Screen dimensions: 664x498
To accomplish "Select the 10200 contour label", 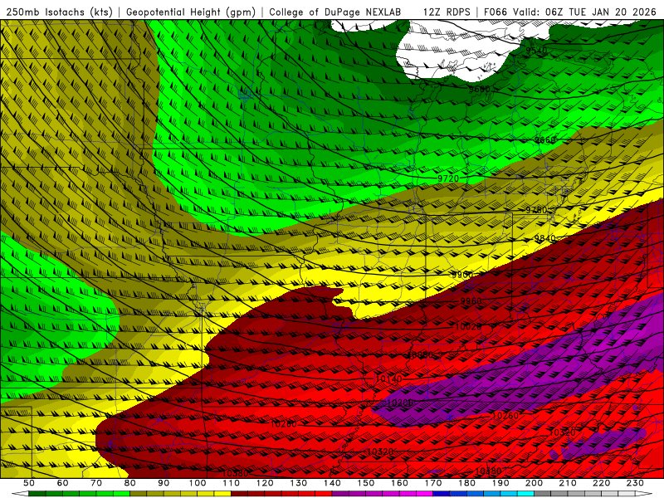I will tap(400, 403).
